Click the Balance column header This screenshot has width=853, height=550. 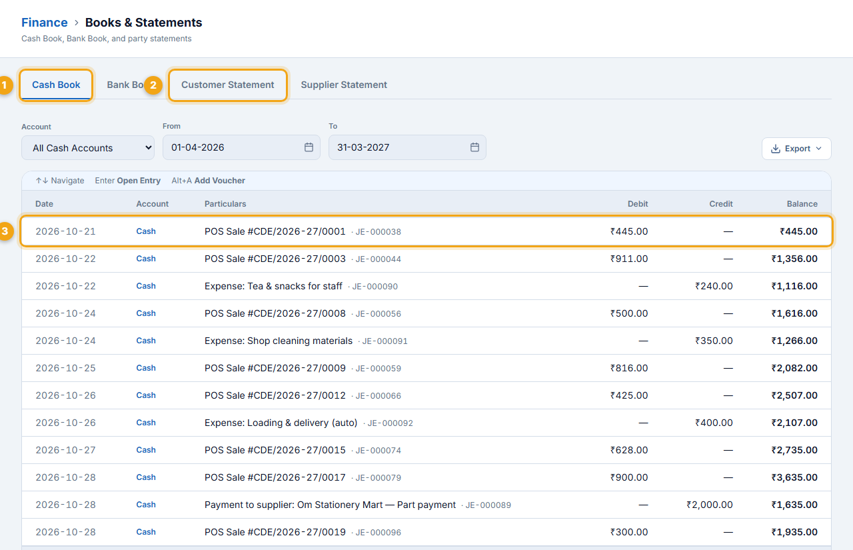802,204
